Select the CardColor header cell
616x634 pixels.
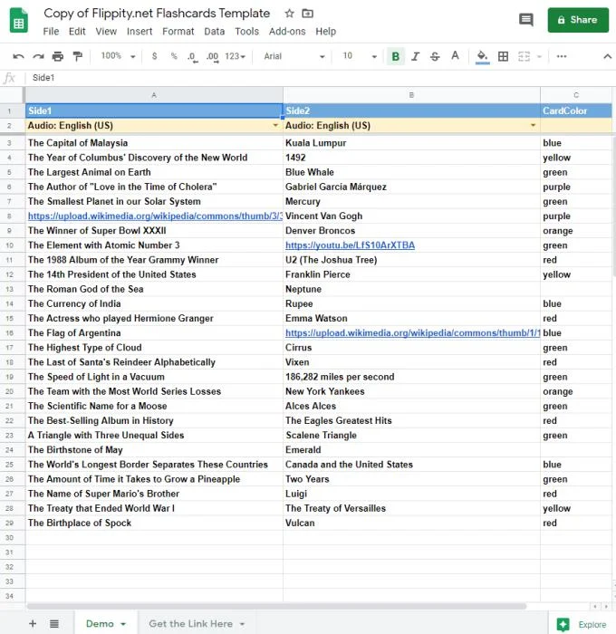point(576,110)
